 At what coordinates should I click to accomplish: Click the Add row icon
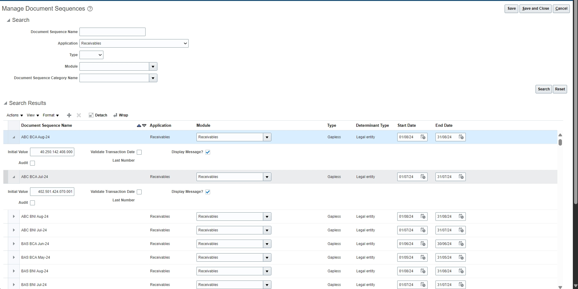(x=69, y=115)
